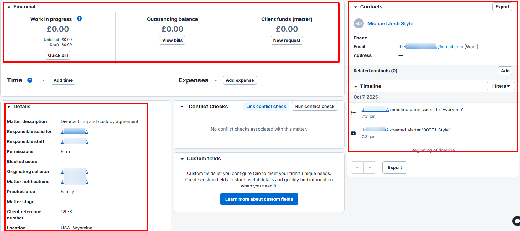Click the Quick bill button
The width and height of the screenshot is (520, 231).
(x=58, y=55)
